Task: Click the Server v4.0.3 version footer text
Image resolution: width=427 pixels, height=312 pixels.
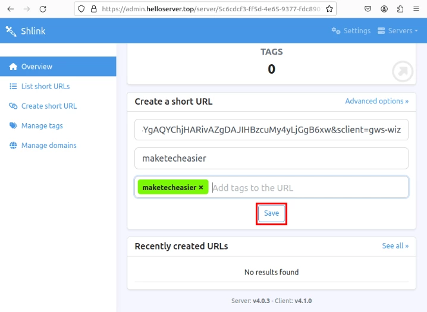Action: 250,301
